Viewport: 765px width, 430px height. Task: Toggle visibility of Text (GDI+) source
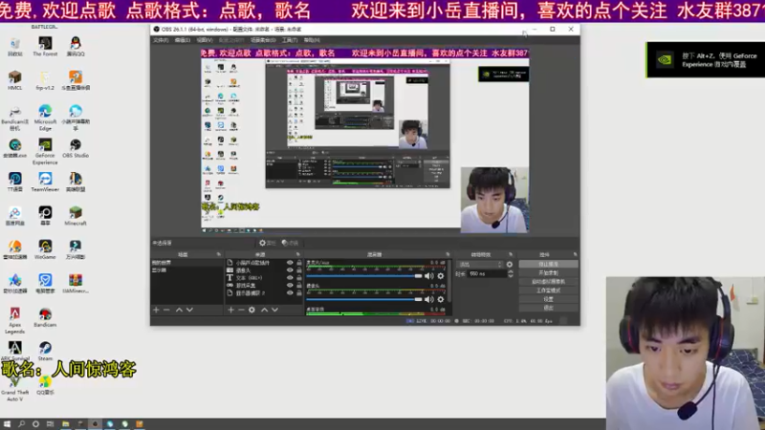[290, 278]
